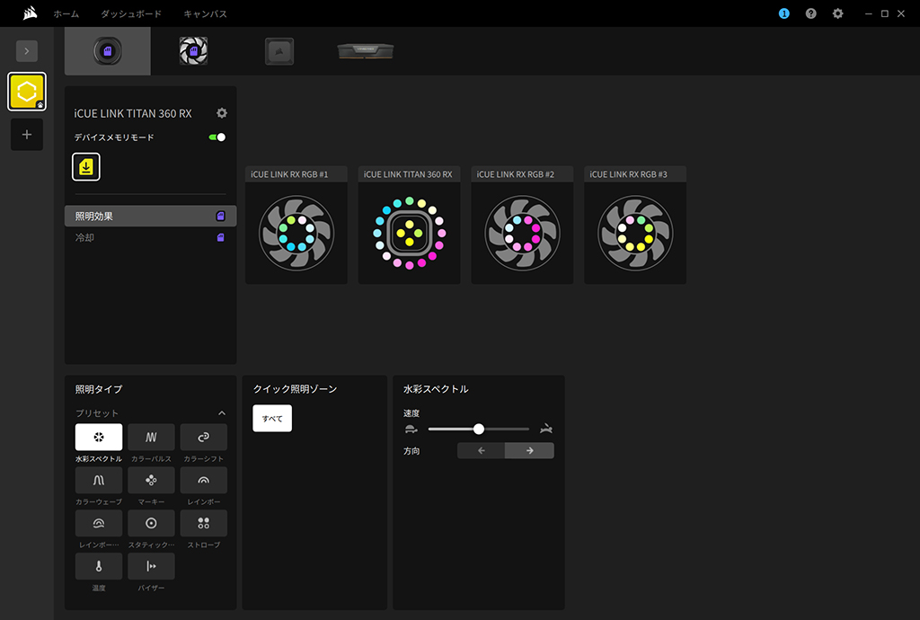Open iCUE LINK TITAN 360 RX device settings gear
The height and width of the screenshot is (620, 920).
pos(222,113)
